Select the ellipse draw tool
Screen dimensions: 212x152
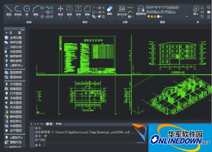pyautogui.click(x=42, y=8)
